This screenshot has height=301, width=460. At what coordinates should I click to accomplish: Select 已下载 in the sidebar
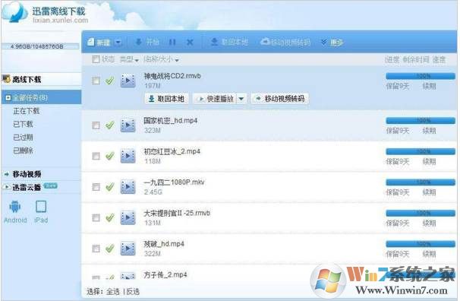[x=23, y=124]
